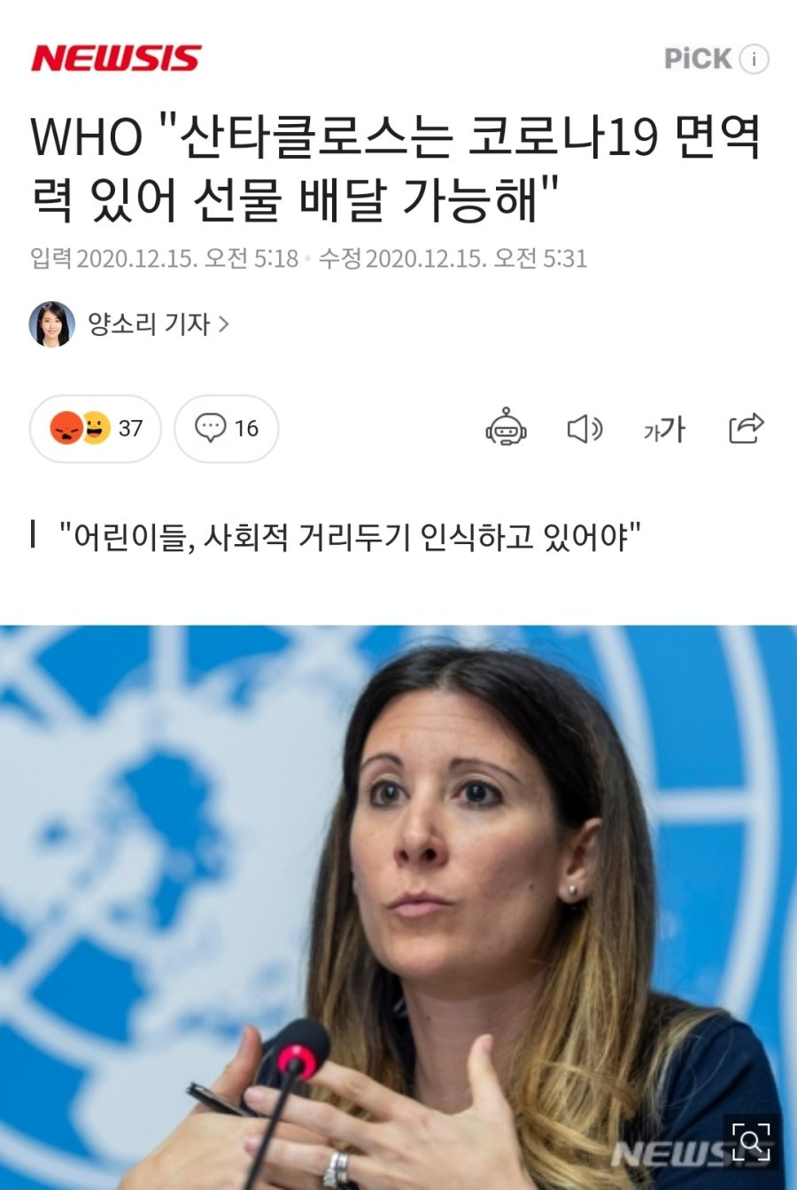Tap the PiCK info circle icon

coord(754,59)
